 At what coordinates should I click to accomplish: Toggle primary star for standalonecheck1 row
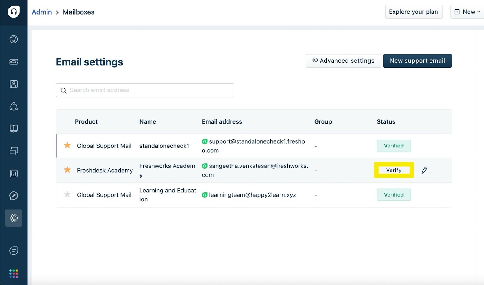tap(67, 145)
